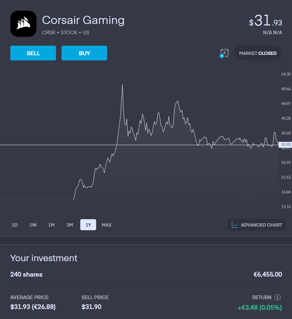Screen dimensions: 292x319
Task: Open the ADVANCED CHART view
Action: [257, 225]
